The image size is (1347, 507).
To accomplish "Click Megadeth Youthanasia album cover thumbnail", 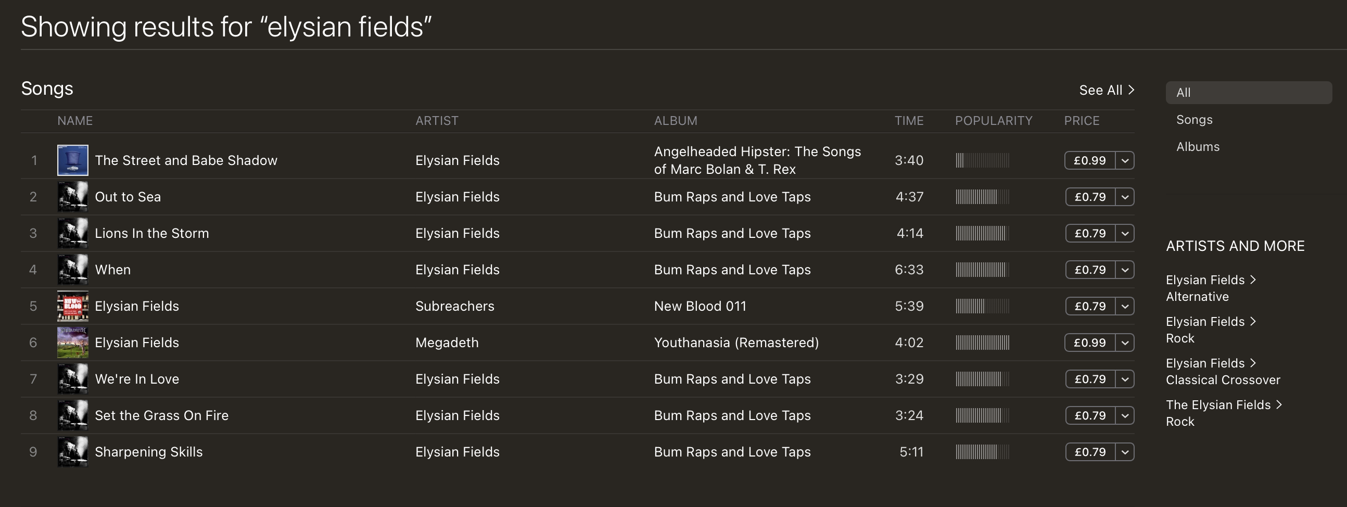I will (73, 343).
